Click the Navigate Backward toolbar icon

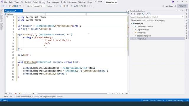3,6
